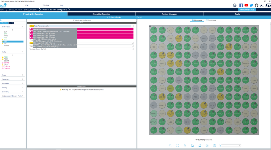271x150 pixels.
Task: Select the PB10 pin on the chip
Action: (x=221, y=130)
